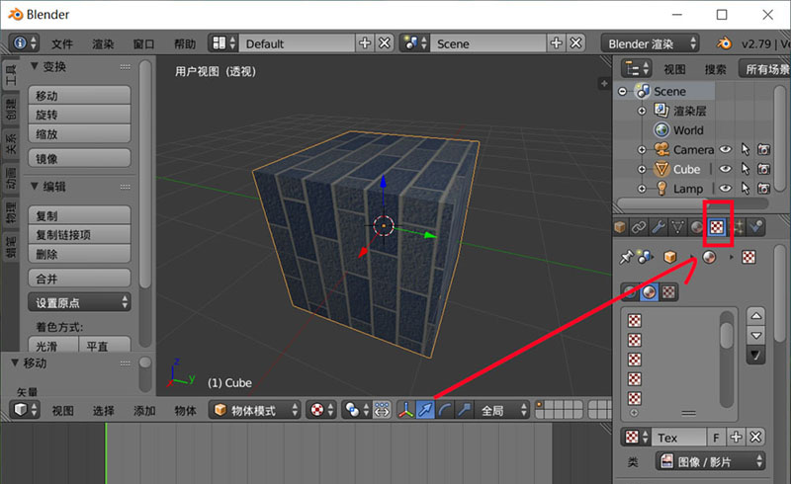Toggle the 3D manipulator widget
Viewport: 791px width, 484px height.
405,410
